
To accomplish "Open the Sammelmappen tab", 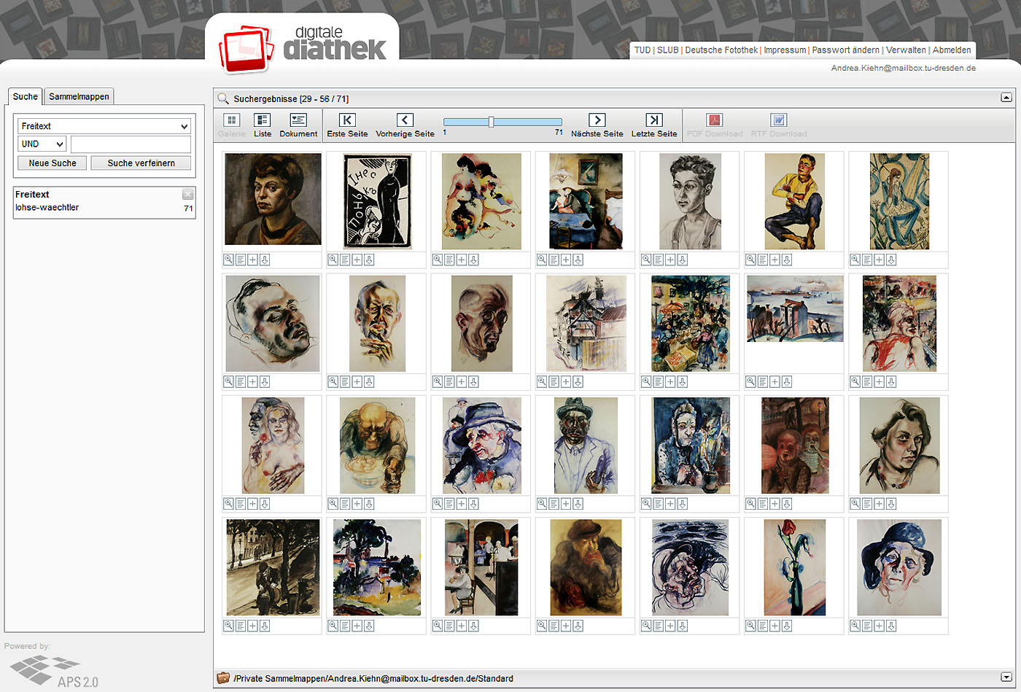I will (79, 96).
